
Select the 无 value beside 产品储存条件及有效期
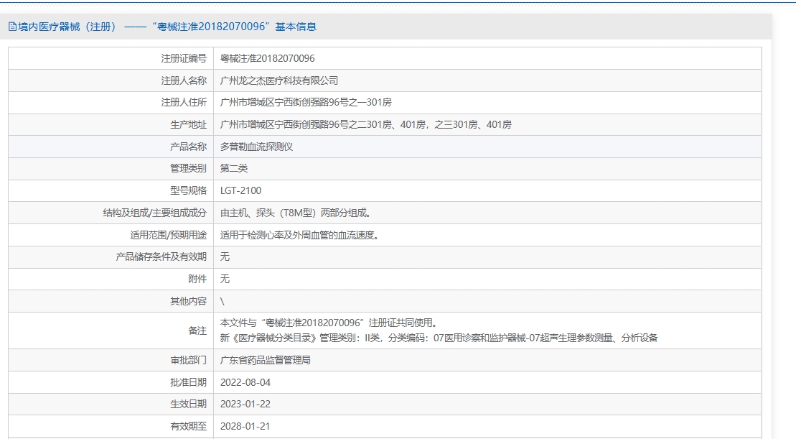(225, 257)
